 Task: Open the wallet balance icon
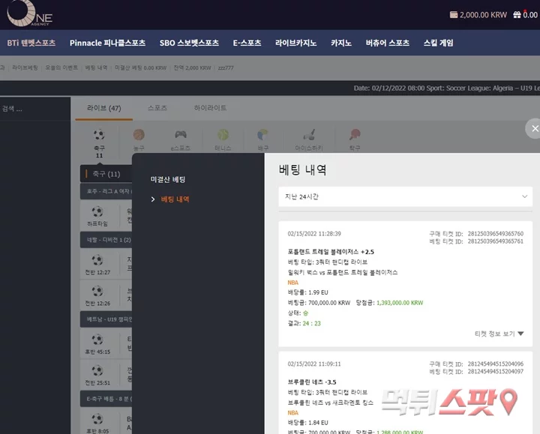[454, 15]
